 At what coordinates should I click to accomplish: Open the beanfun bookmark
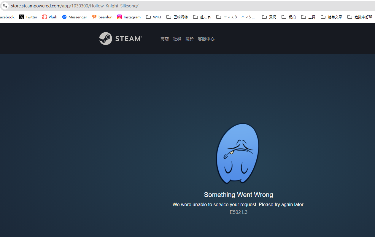[x=102, y=17]
